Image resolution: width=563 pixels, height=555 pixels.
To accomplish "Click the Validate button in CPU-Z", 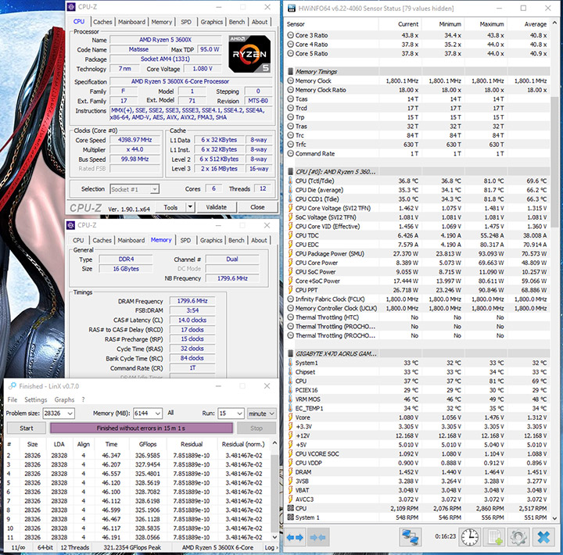I will point(216,207).
